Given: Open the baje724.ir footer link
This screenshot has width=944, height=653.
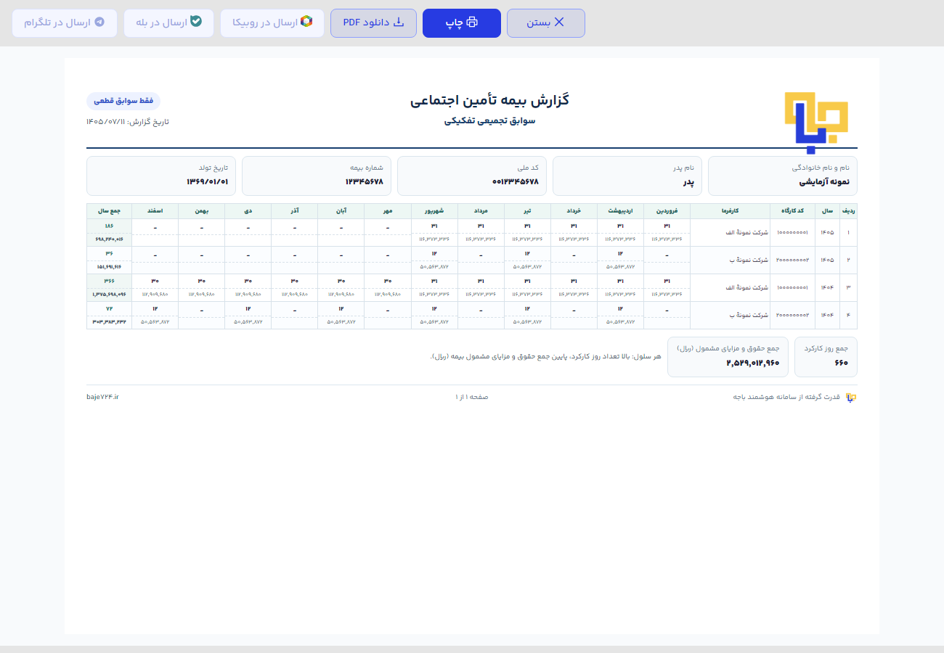Looking at the screenshot, I should pyautogui.click(x=102, y=397).
